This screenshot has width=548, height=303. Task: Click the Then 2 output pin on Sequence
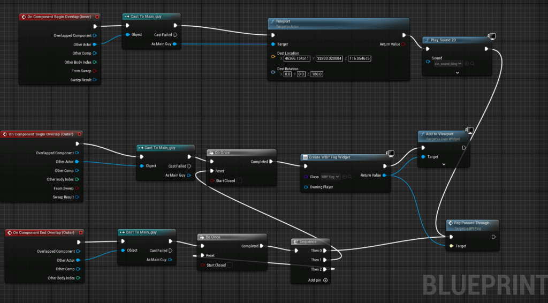click(x=332, y=269)
